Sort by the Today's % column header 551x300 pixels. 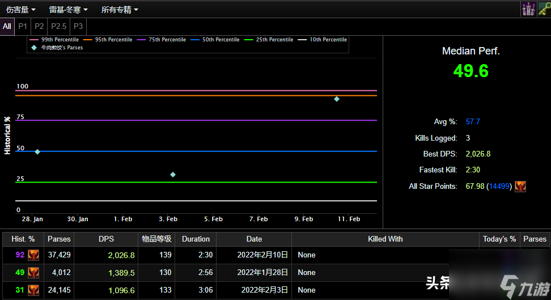pos(499,239)
